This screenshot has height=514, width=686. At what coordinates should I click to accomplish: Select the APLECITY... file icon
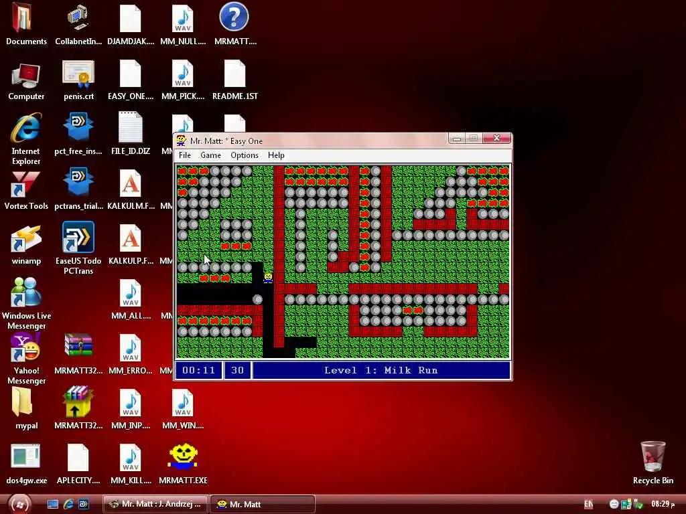78,464
